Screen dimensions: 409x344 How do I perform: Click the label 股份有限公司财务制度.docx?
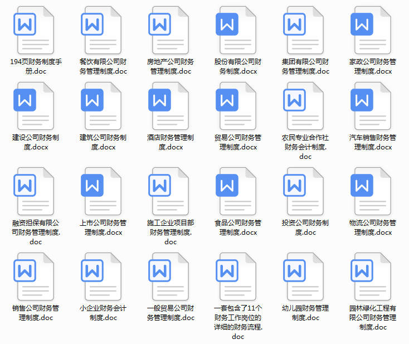point(238,66)
